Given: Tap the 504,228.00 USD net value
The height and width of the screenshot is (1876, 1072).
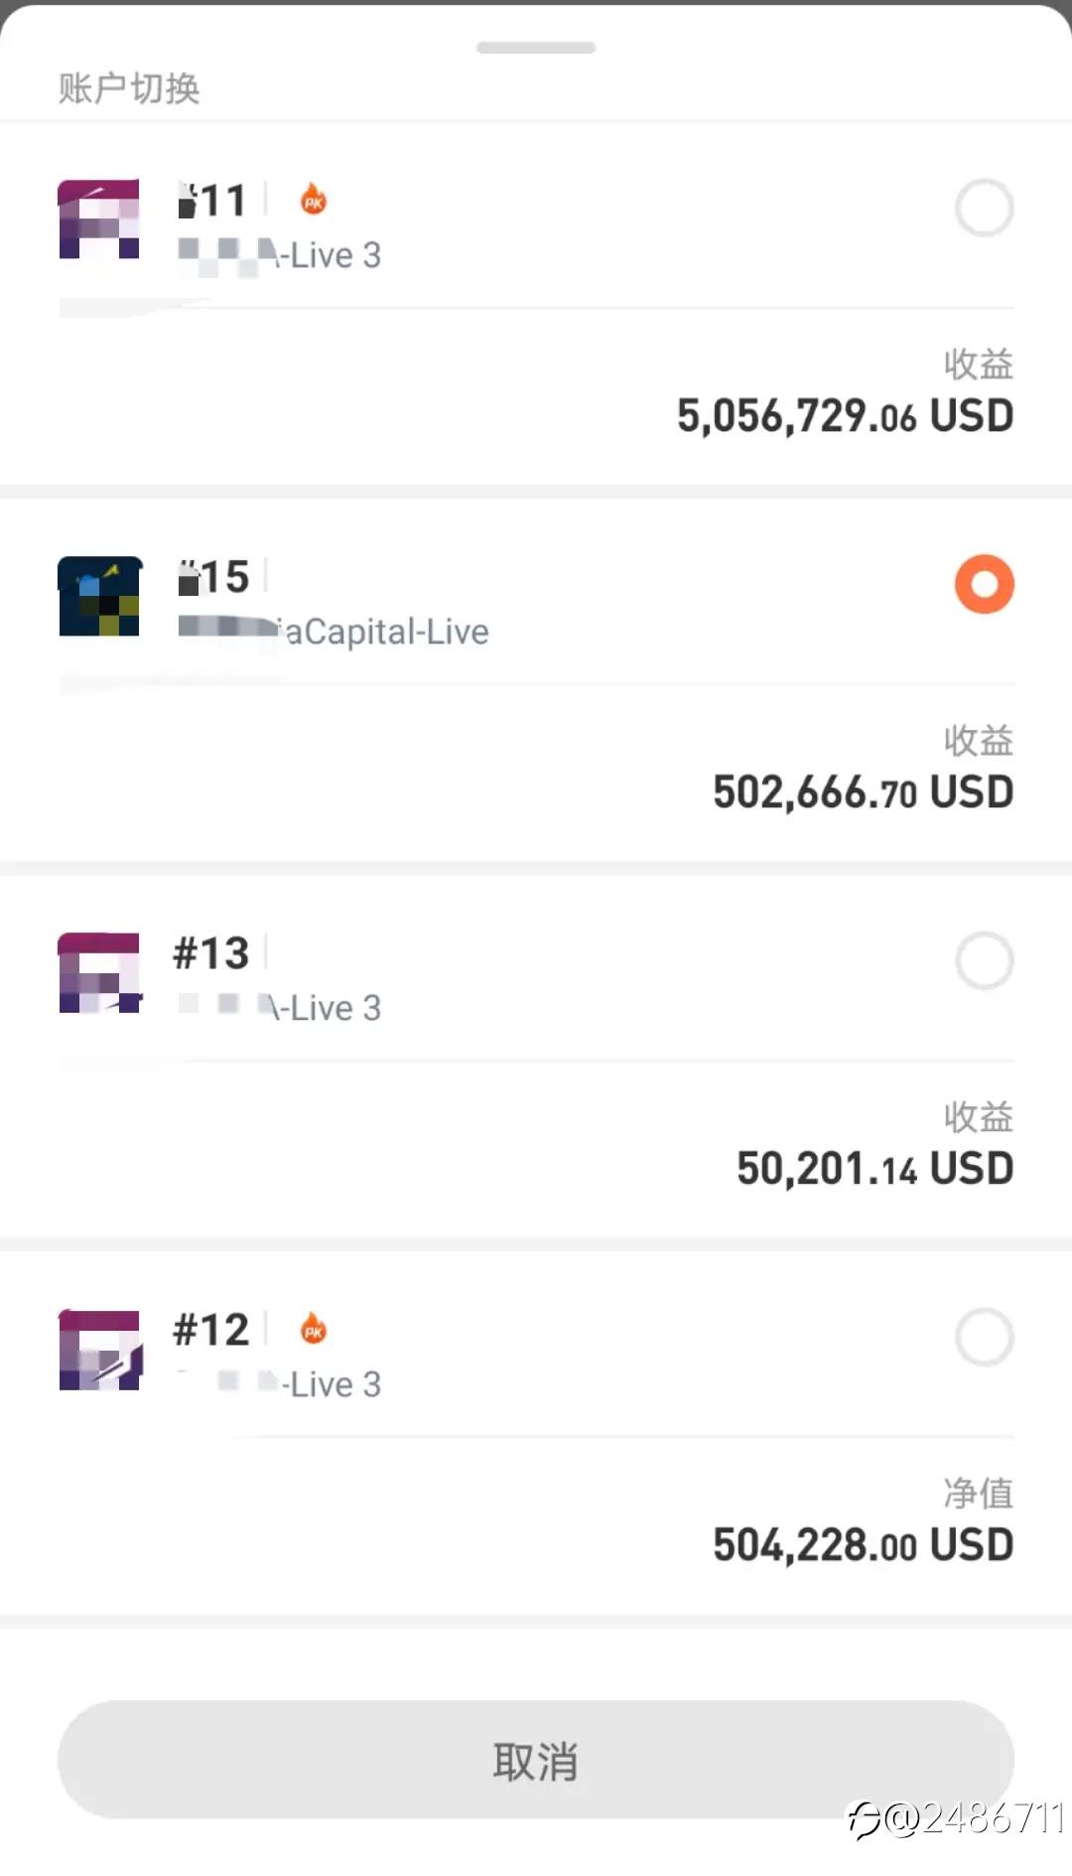Looking at the screenshot, I should [x=863, y=1545].
